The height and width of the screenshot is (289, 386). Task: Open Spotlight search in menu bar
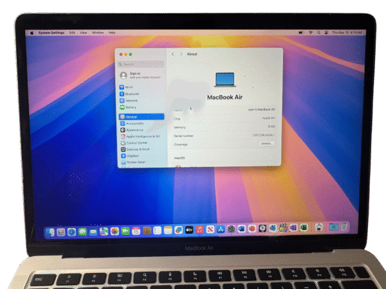[x=318, y=33]
